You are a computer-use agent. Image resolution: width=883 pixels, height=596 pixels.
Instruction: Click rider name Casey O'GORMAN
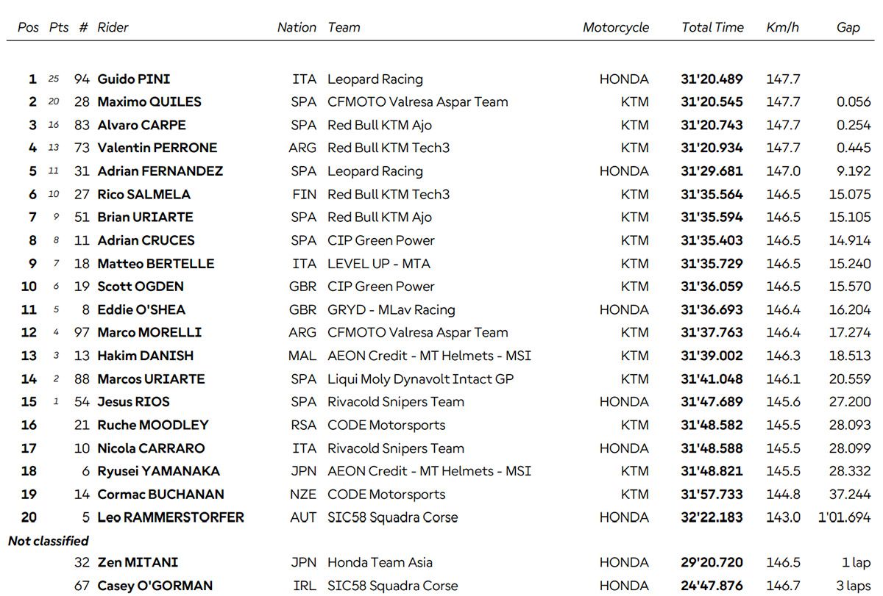pos(155,586)
